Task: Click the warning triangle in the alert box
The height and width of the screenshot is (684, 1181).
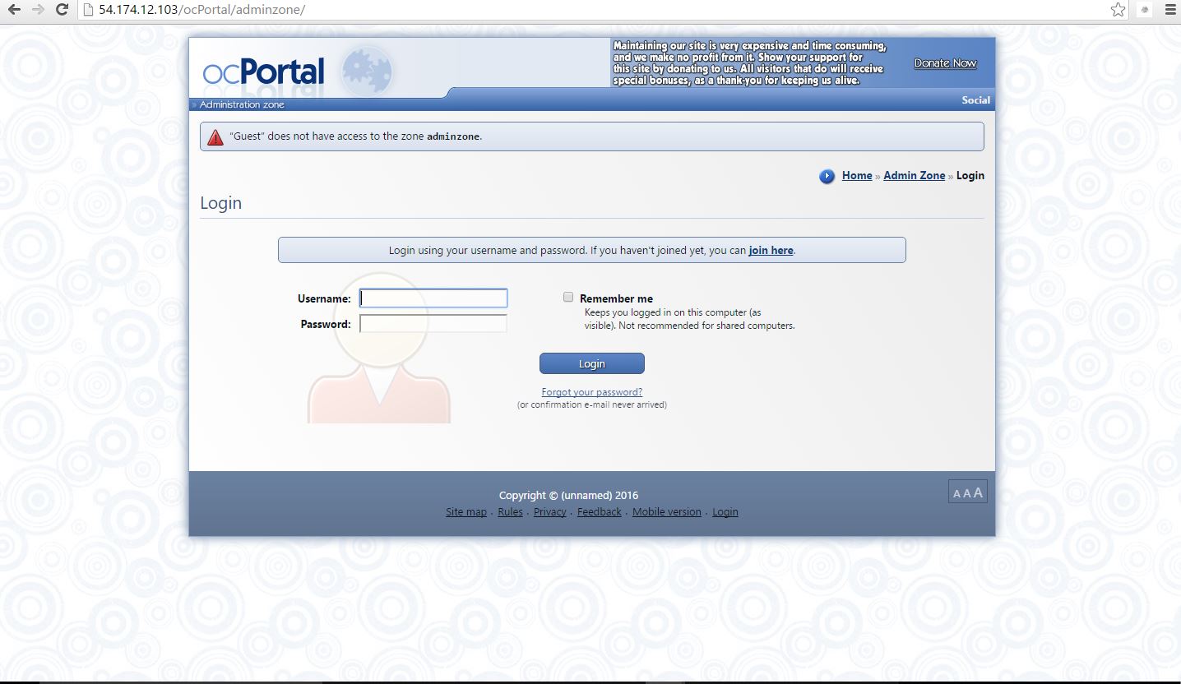Action: 215,136
